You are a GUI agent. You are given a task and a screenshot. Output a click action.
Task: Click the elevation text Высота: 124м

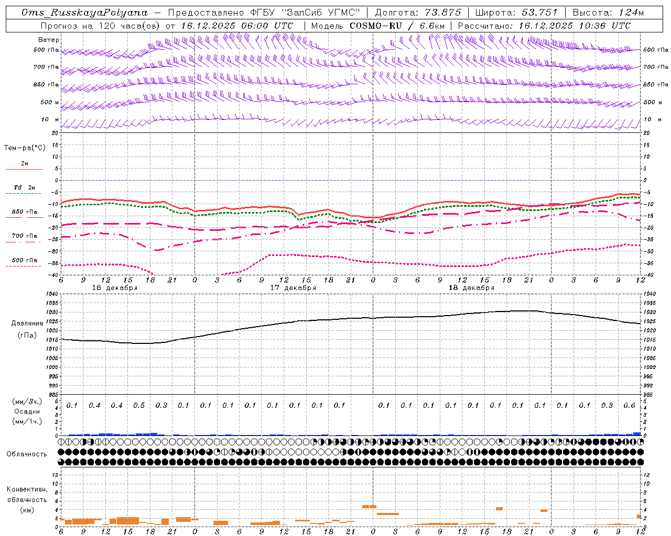click(609, 13)
